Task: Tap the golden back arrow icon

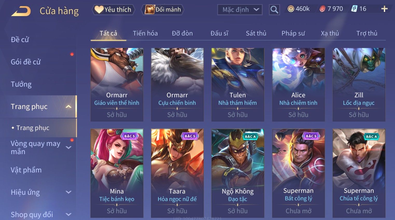Action: [21, 11]
